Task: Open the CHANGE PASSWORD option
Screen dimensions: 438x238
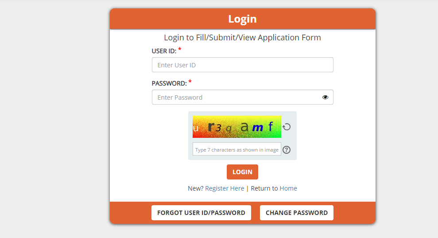Action: point(297,213)
